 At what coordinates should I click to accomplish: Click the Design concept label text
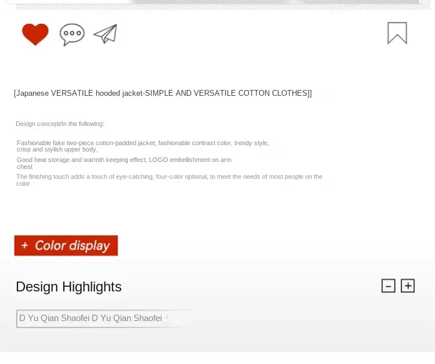pos(60,124)
